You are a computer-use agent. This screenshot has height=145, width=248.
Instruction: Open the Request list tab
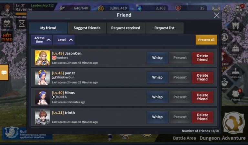[164, 28]
